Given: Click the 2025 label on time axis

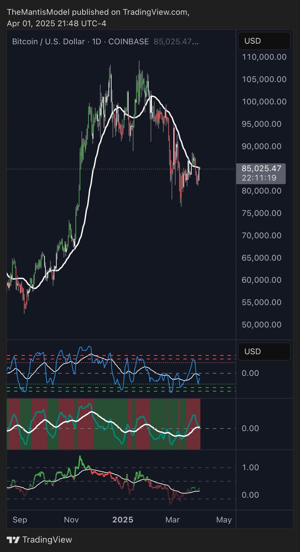Looking at the screenshot, I should (x=123, y=520).
